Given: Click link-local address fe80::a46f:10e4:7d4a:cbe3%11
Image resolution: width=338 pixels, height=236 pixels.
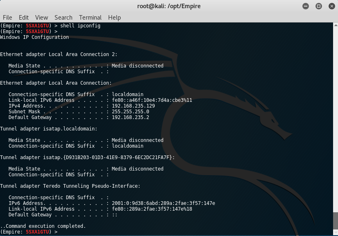Looking at the screenshot, I should 152,100.
